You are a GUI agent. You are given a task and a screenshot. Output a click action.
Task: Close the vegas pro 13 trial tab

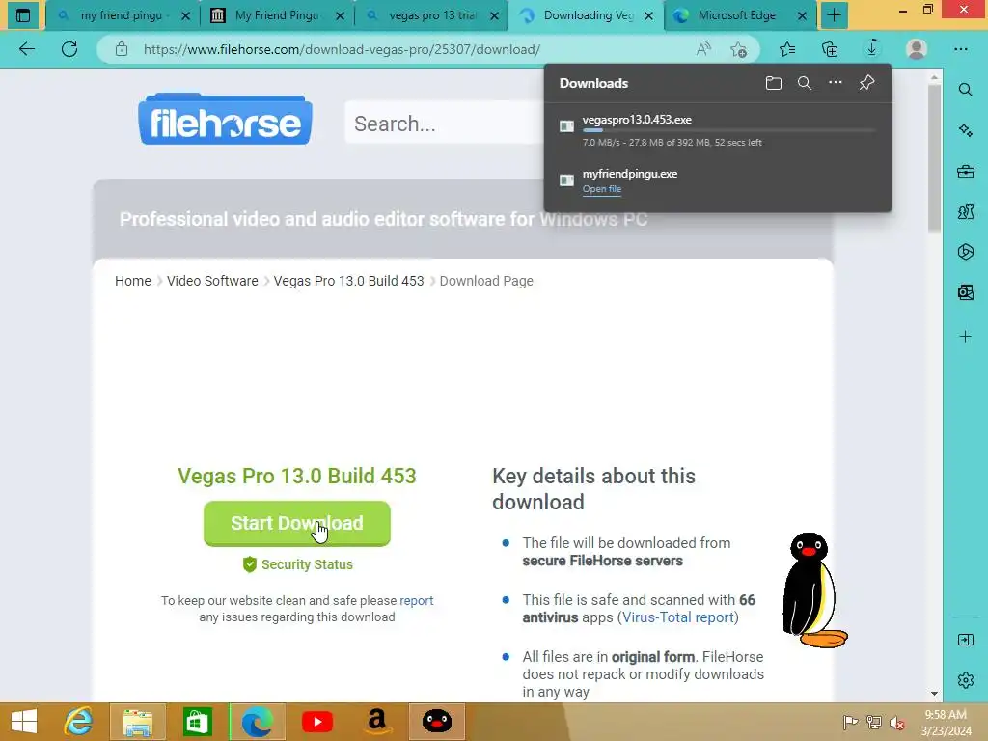(495, 16)
